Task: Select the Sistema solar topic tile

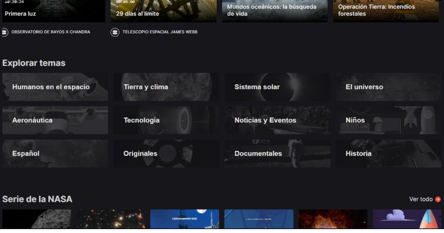Action: pyautogui.click(x=277, y=87)
